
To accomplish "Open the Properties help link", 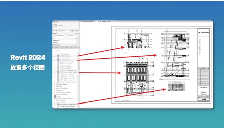I will coord(56,45).
